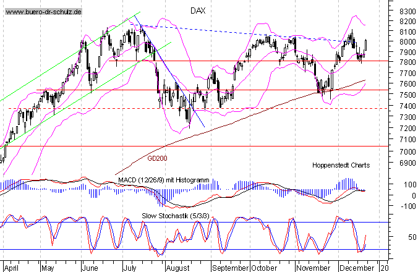Click the October label on the time axis
418x272 pixels.
(264, 268)
